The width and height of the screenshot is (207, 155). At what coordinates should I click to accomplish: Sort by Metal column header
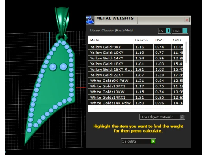coord(95,40)
